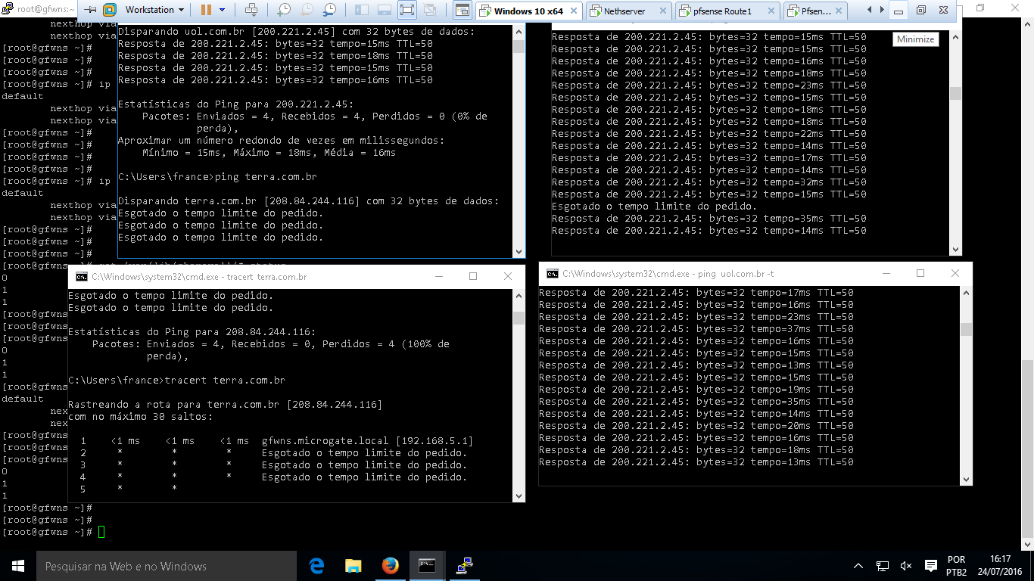This screenshot has width=1034, height=581.
Task: Click the PuTTY terminal green cursor prompt
Action: (x=101, y=533)
